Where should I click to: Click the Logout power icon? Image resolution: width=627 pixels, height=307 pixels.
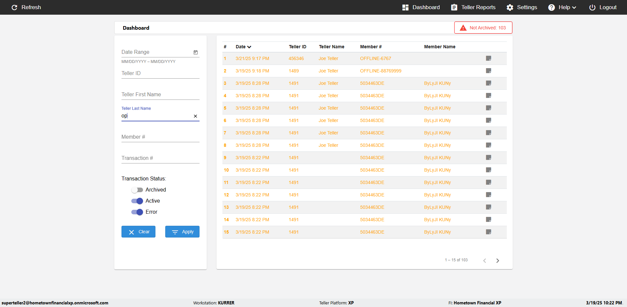[x=592, y=8]
